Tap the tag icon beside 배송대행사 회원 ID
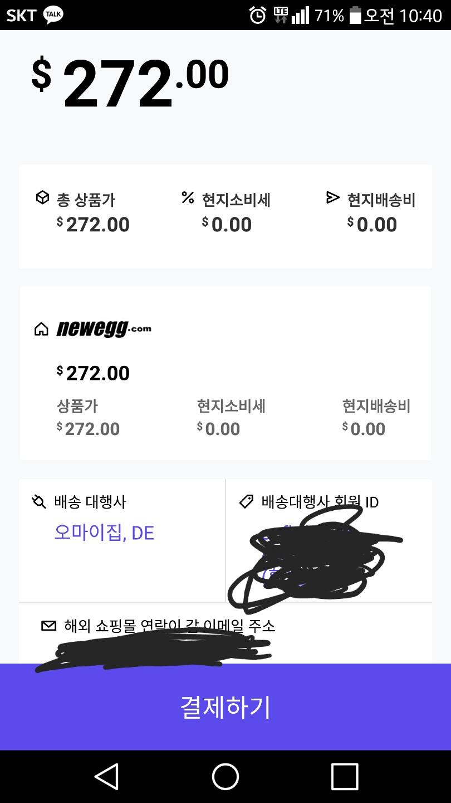 pos(246,501)
